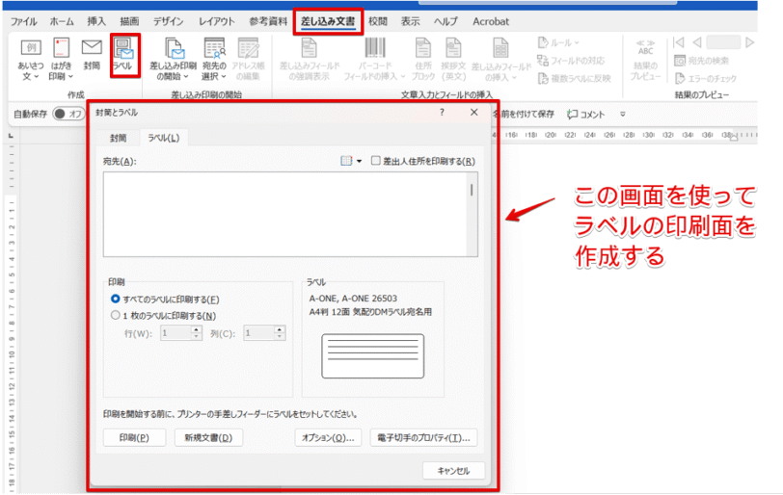This screenshot has height=495, width=783.
Task: Click inside the 宛先 address text box
Action: tap(284, 215)
